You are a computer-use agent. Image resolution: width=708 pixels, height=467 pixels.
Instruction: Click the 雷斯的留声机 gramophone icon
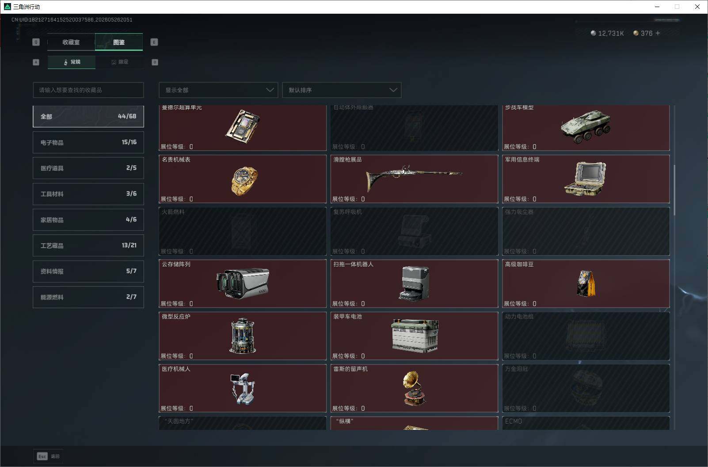(x=414, y=388)
